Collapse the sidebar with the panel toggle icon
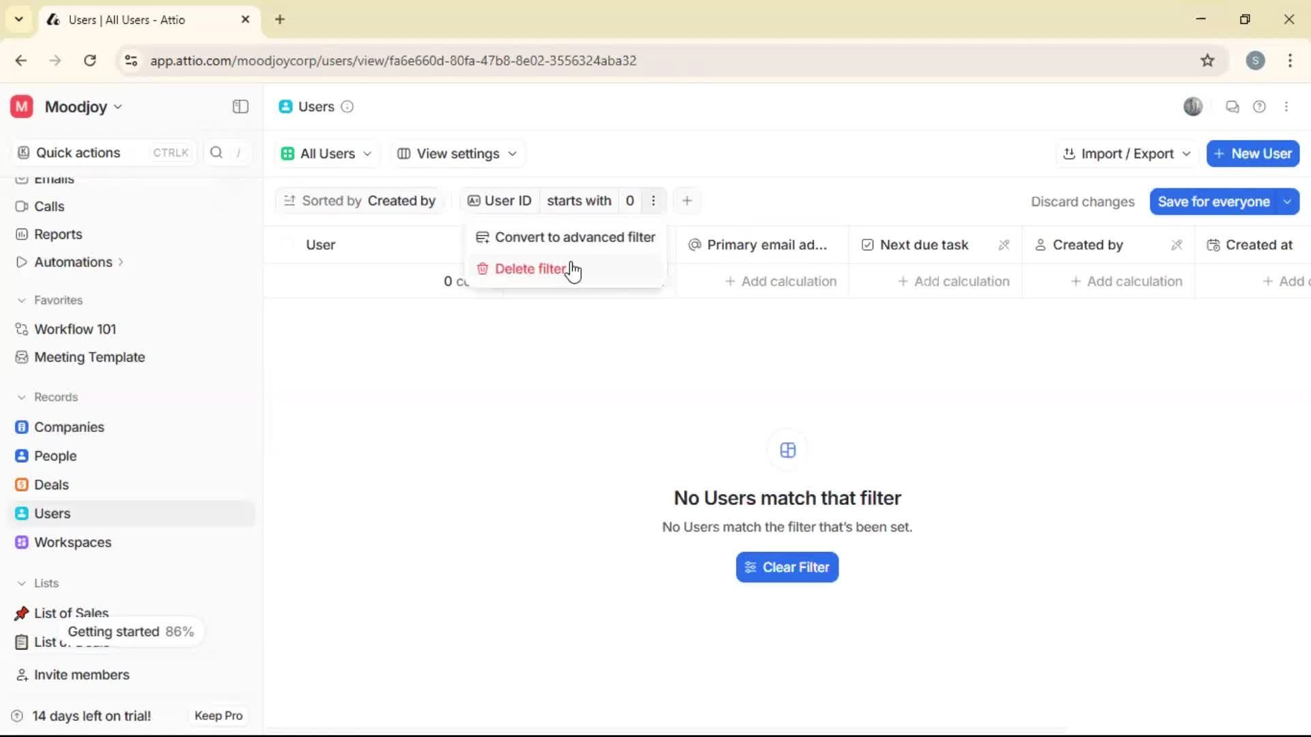The width and height of the screenshot is (1311, 737). coord(240,106)
